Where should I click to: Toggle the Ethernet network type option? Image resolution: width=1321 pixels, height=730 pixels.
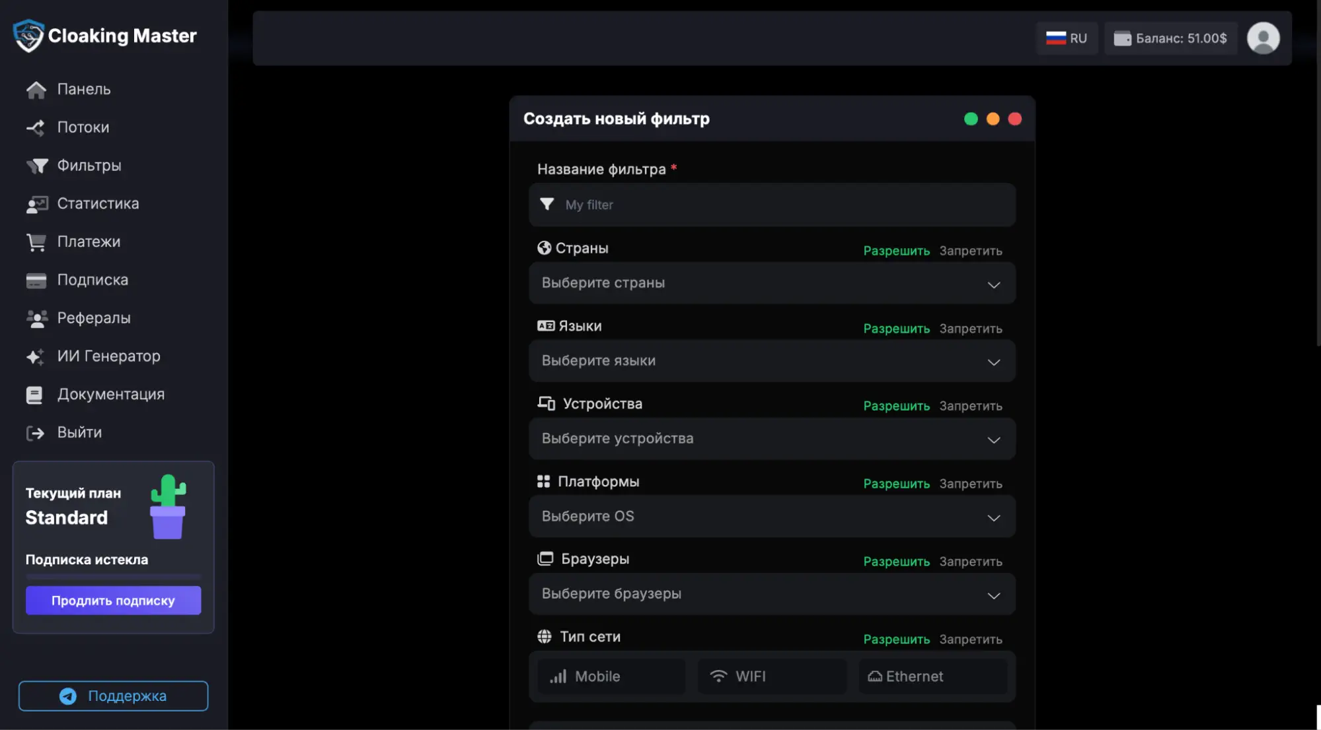pyautogui.click(x=932, y=677)
